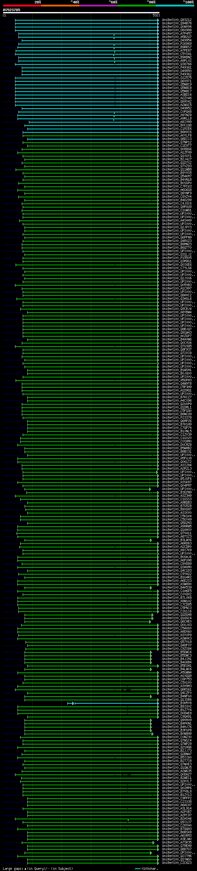This screenshot has height=871, width=197.
Task: Click the green ~80% identity legend segment
Action: [x=137, y=6]
